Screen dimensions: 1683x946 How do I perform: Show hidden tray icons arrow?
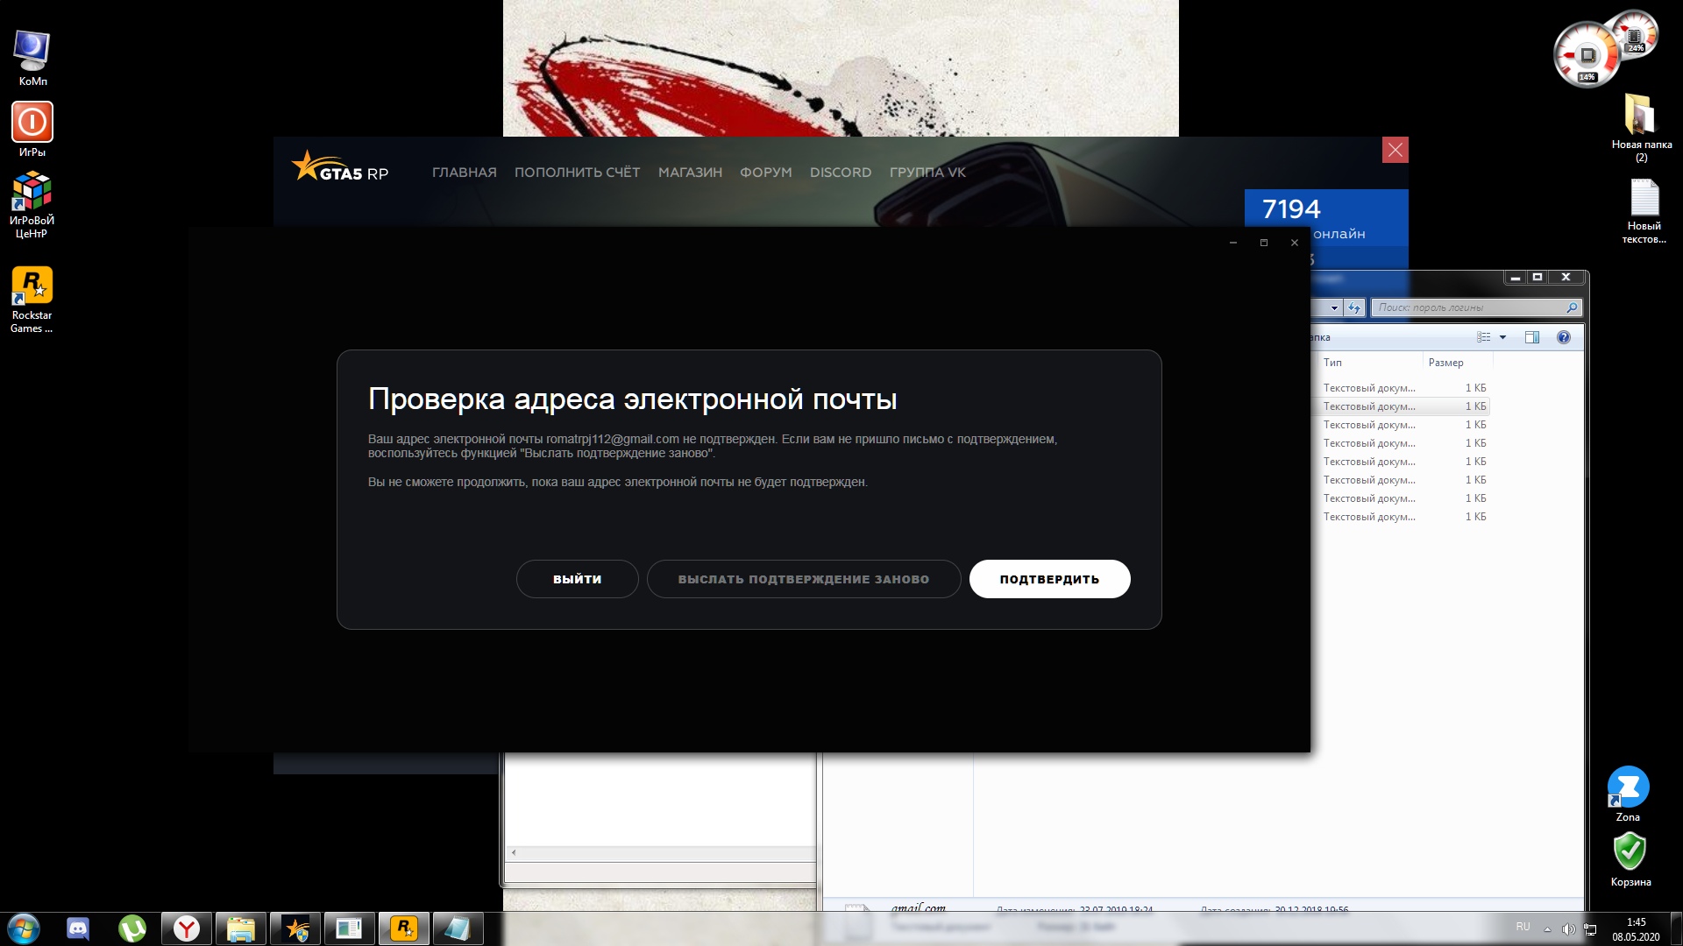(x=1547, y=928)
